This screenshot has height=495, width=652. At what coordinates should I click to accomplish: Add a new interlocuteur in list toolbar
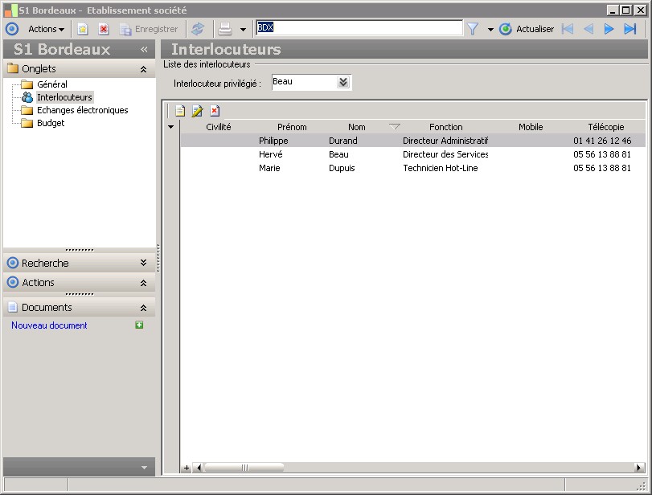click(180, 111)
